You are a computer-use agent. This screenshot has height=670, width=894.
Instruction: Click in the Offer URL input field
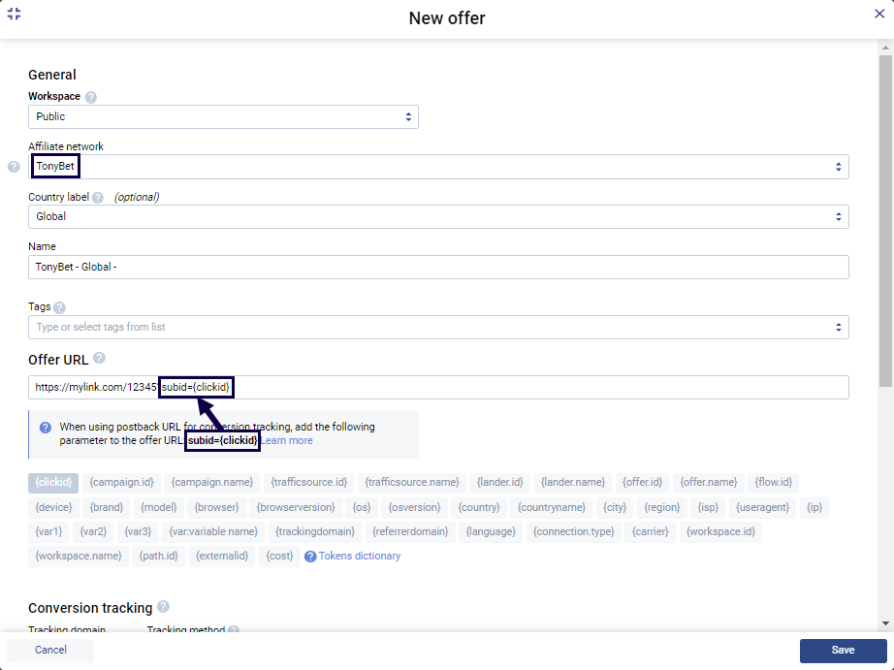533,388
